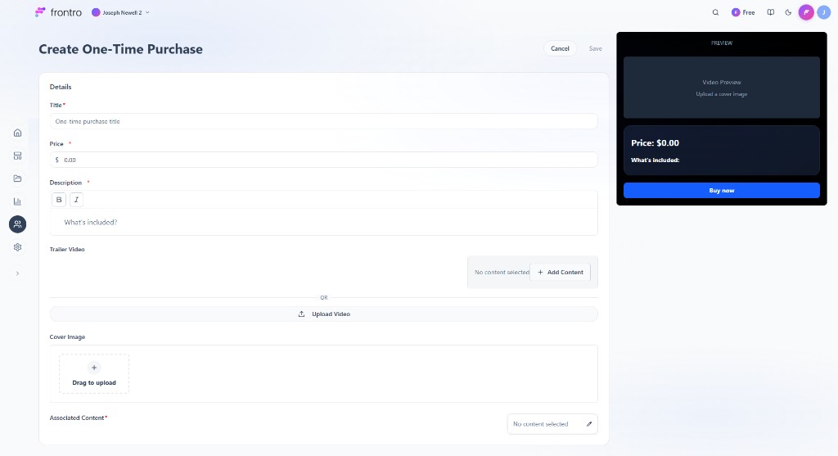
Task: Click the Upload Video button
Action: click(323, 314)
